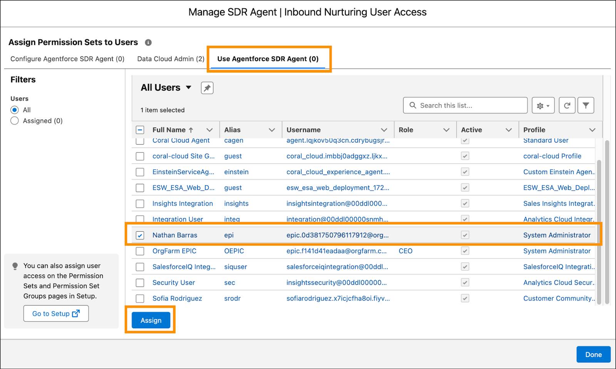This screenshot has height=369, width=616.
Task: Click the einstein alias cell
Action: tap(236, 172)
